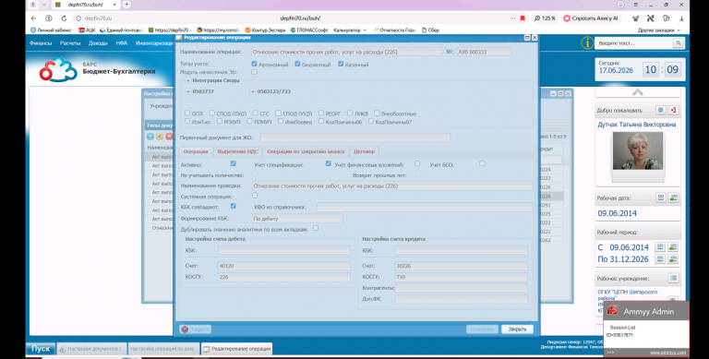This screenshot has height=359, width=709.
Task: Click the yellow info icon near search box
Action: 587,43
